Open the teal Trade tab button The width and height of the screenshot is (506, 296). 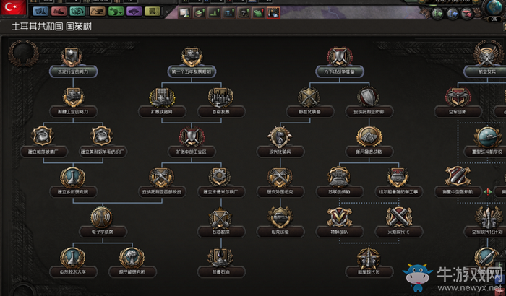pyautogui.click(x=78, y=12)
